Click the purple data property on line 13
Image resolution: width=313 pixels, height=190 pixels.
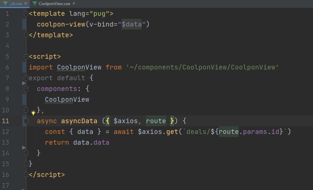point(101,142)
